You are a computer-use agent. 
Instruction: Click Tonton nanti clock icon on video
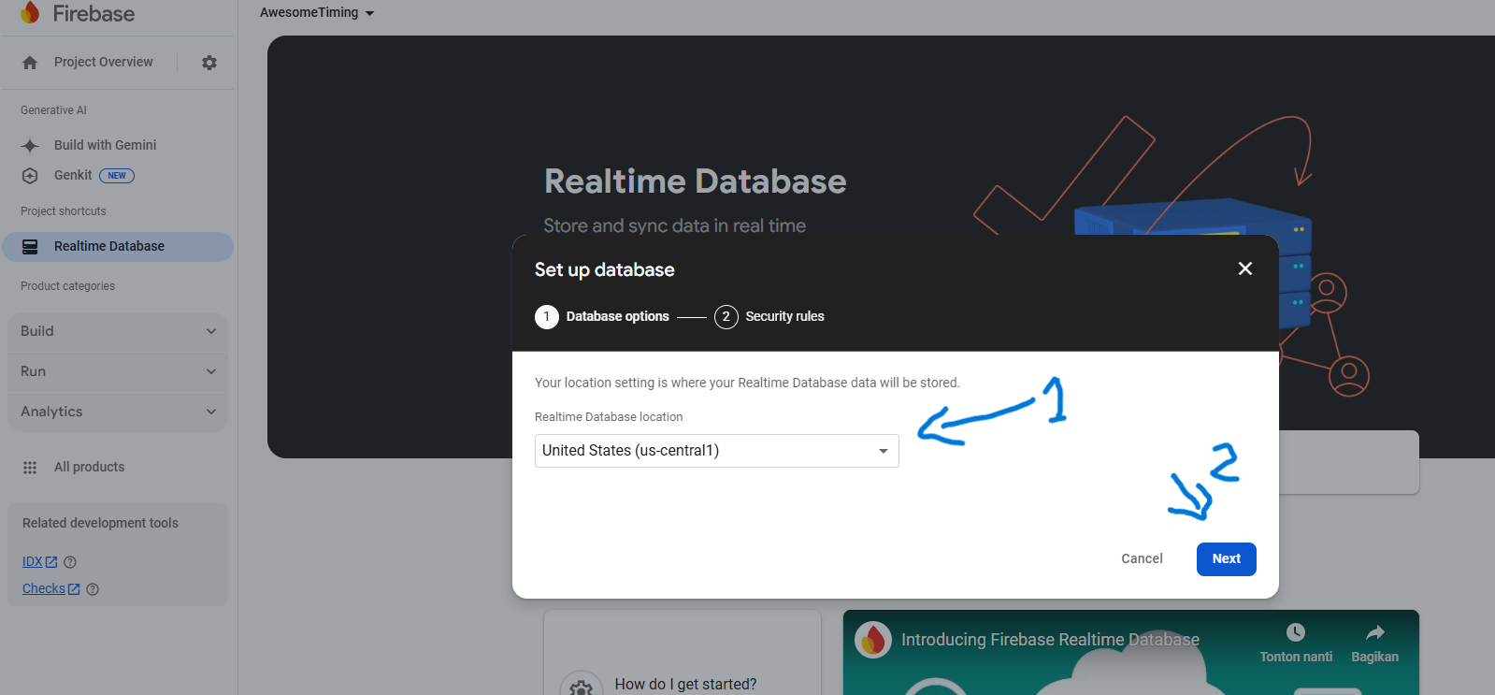click(x=1295, y=633)
